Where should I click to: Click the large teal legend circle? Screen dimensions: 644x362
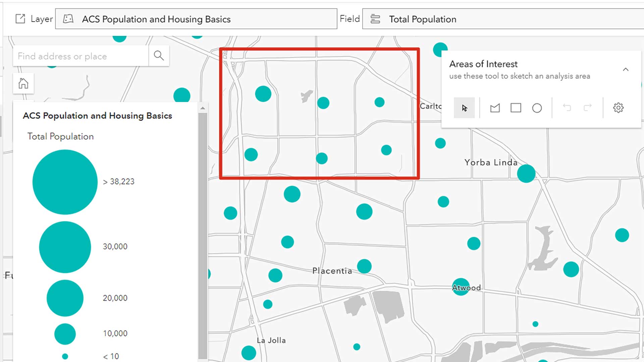[x=65, y=182]
